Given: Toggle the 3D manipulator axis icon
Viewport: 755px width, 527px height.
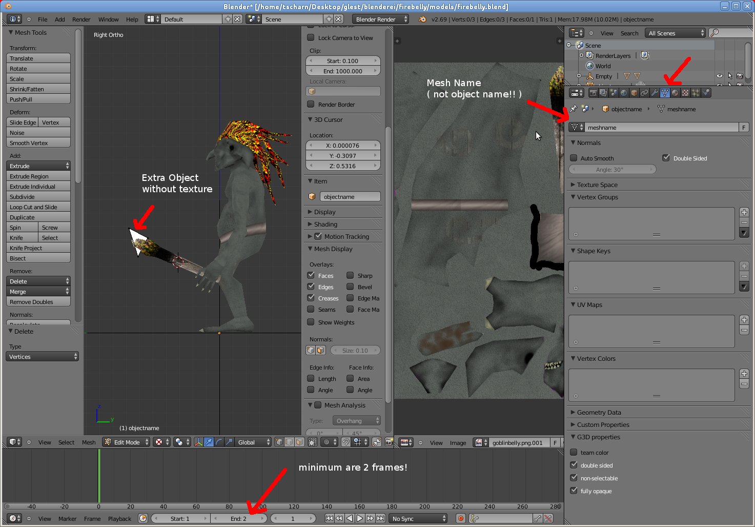Looking at the screenshot, I should (x=198, y=442).
